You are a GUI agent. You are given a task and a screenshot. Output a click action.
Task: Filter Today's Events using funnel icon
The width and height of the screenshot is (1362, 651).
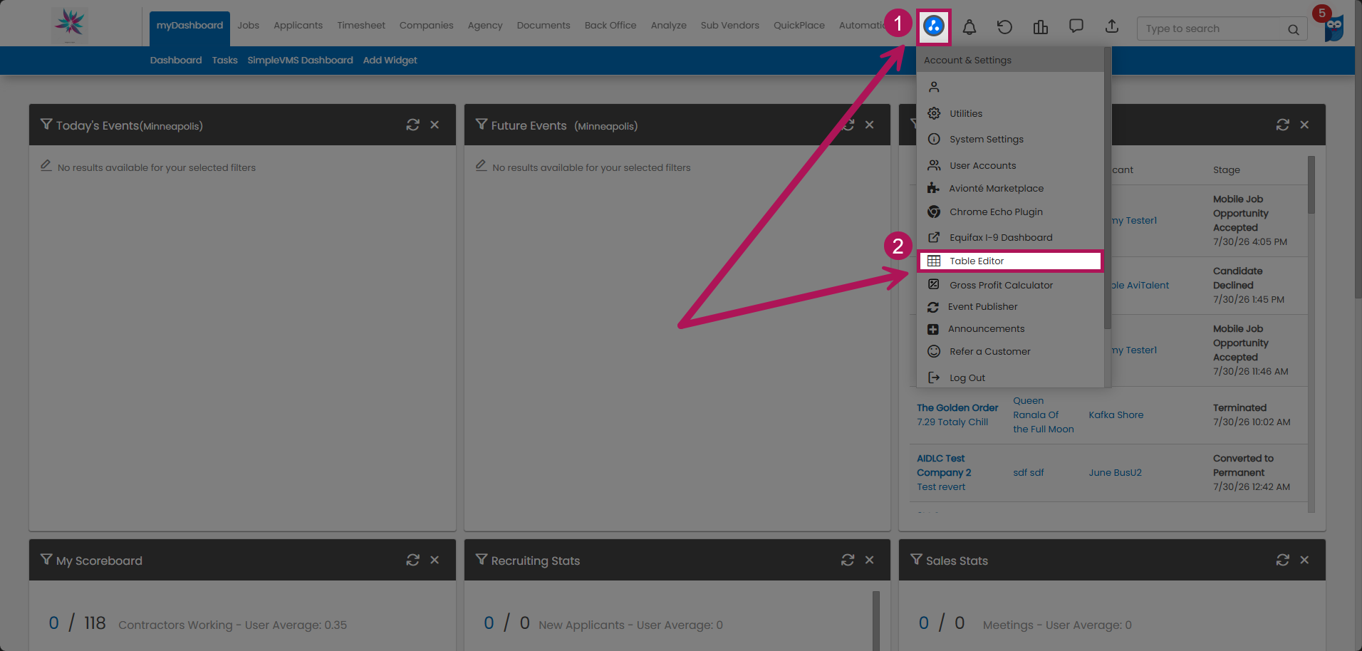point(46,125)
